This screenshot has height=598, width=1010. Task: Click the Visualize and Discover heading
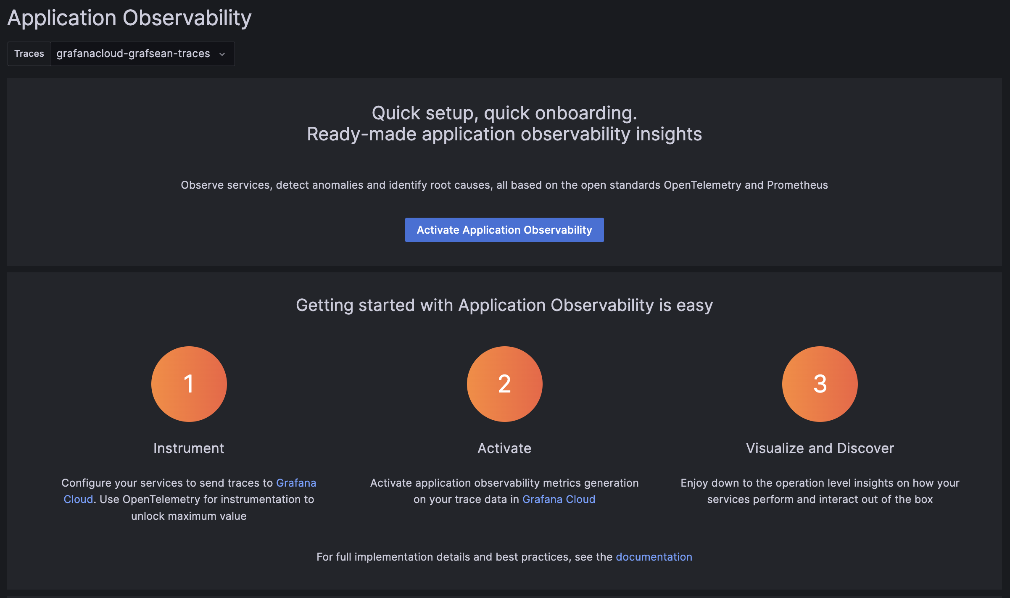tap(819, 448)
